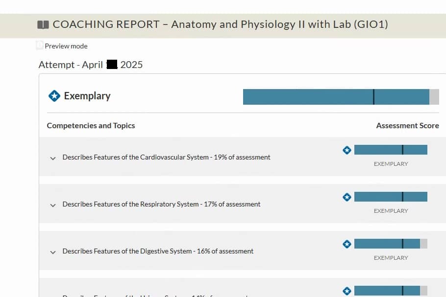Viewport: 446px width, 297px height.
Task: Open Describes Features of the Cardiovascular System row
Action: pyautogui.click(x=242, y=157)
